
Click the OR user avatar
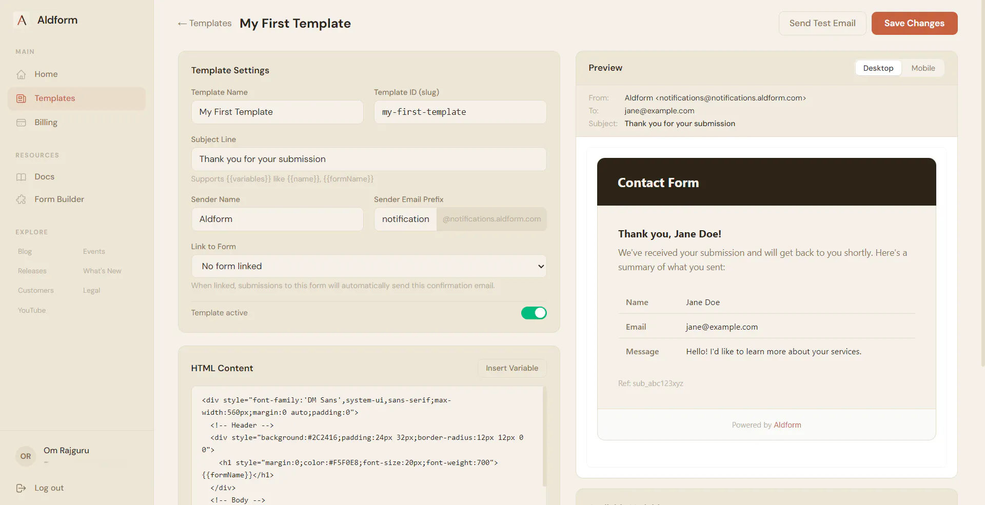[x=26, y=456]
